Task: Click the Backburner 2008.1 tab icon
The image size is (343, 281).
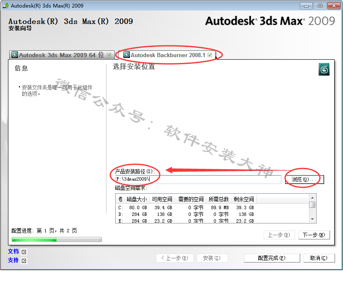Action: click(126, 55)
